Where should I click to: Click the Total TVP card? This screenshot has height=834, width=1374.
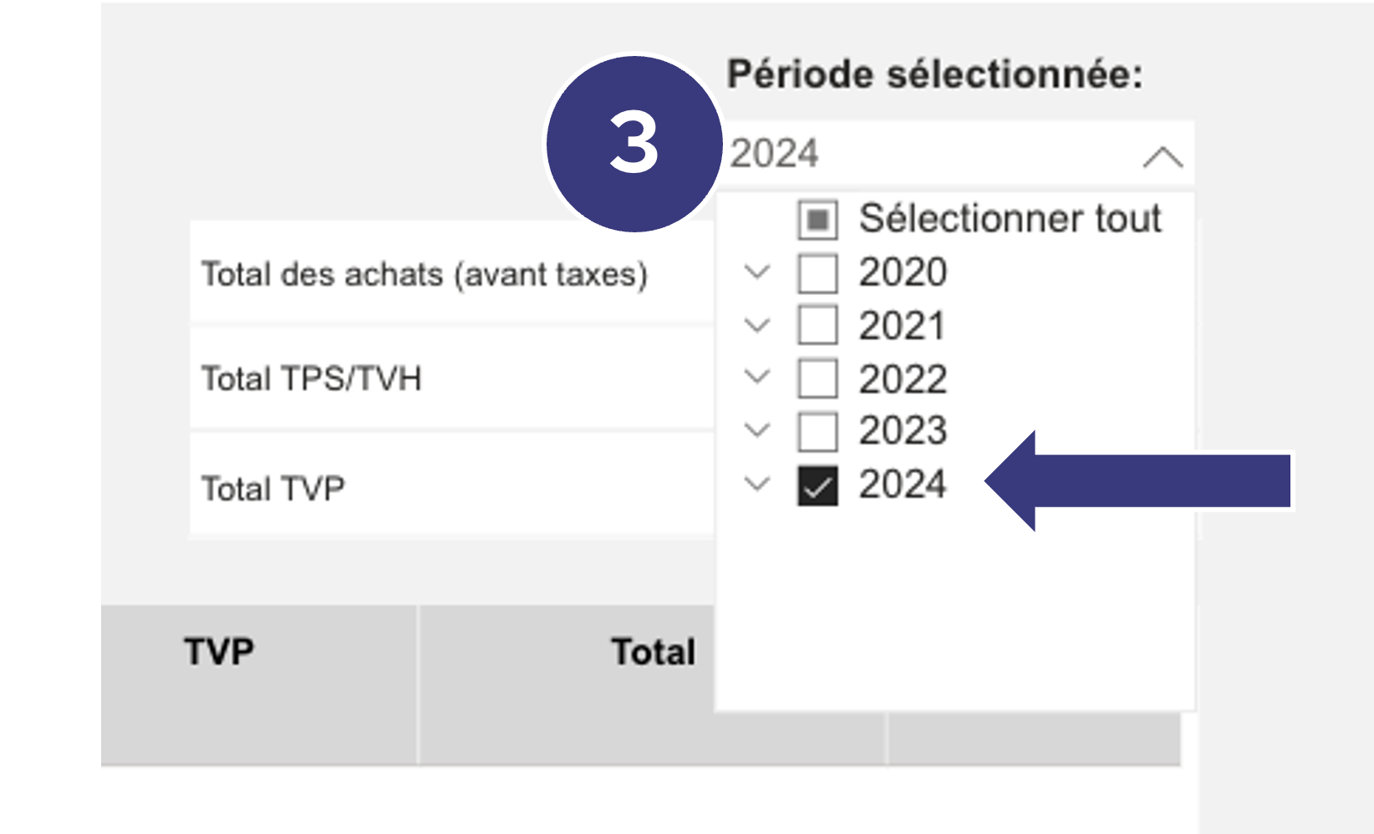click(452, 485)
